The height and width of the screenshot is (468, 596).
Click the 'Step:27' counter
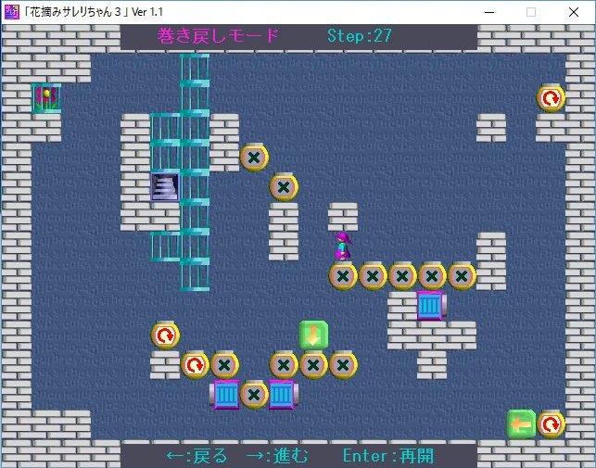coord(360,36)
